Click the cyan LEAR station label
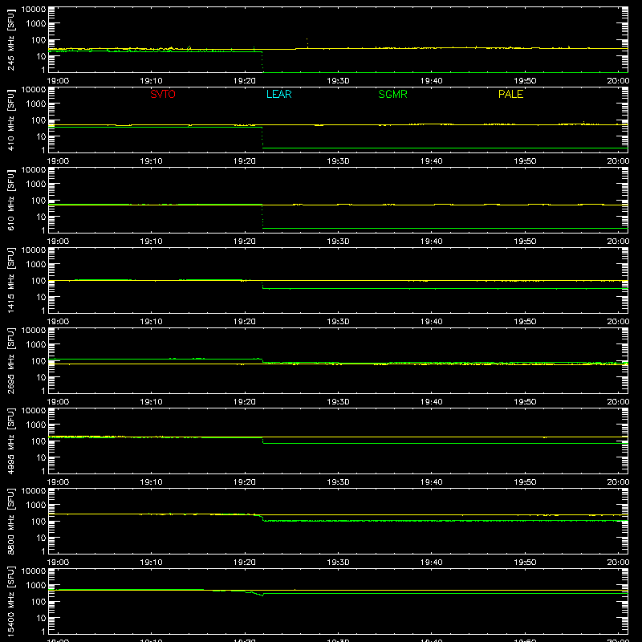Image resolution: width=642 pixels, height=642 pixels. click(x=278, y=94)
